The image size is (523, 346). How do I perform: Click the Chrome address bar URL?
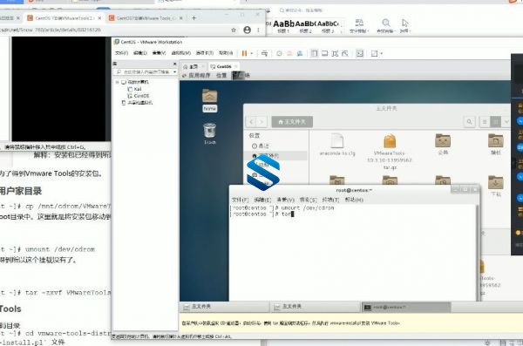point(51,30)
